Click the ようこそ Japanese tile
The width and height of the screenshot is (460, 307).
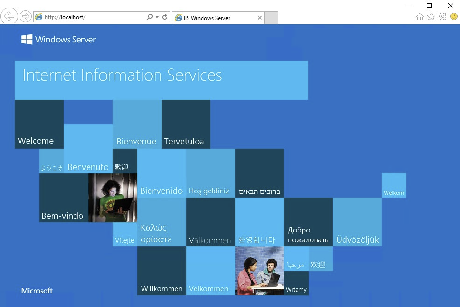point(51,161)
